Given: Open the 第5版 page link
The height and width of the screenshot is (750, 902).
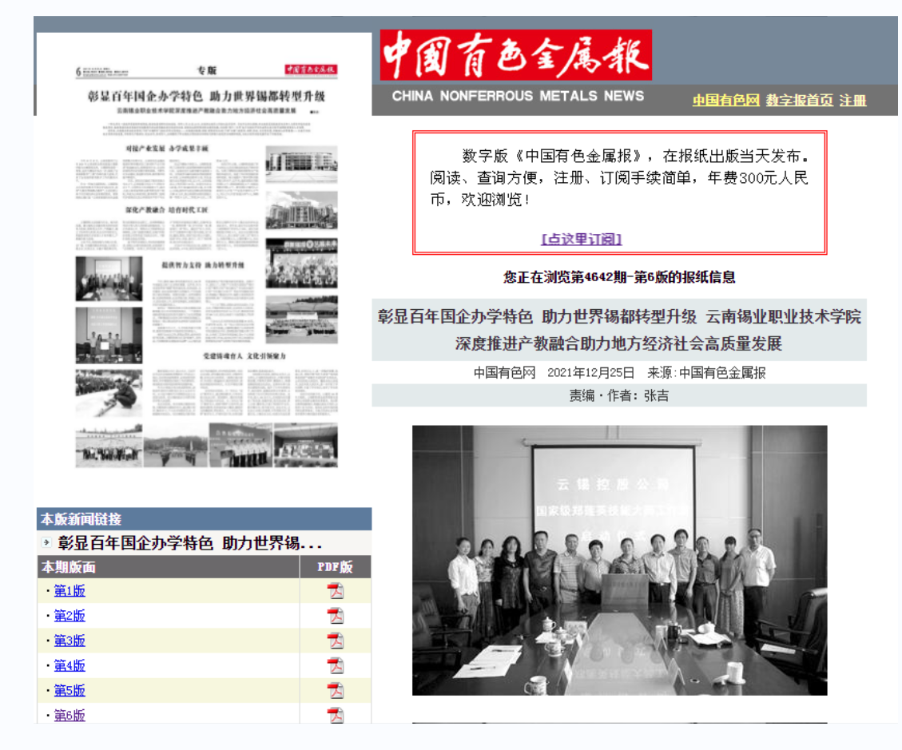Looking at the screenshot, I should tap(70, 690).
